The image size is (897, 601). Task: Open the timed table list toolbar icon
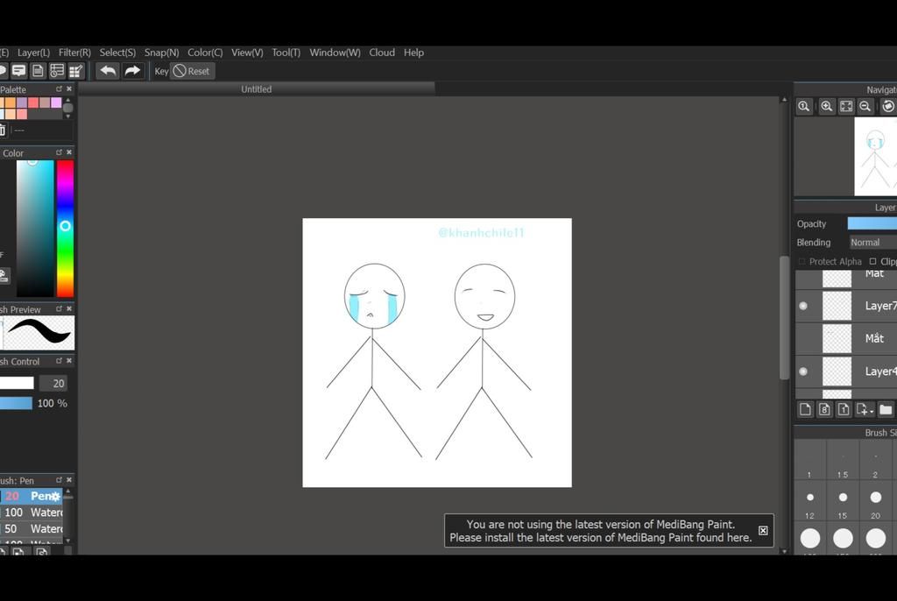(57, 71)
